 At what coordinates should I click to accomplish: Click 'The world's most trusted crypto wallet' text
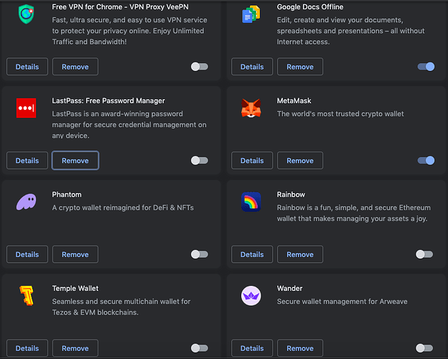pyautogui.click(x=340, y=113)
